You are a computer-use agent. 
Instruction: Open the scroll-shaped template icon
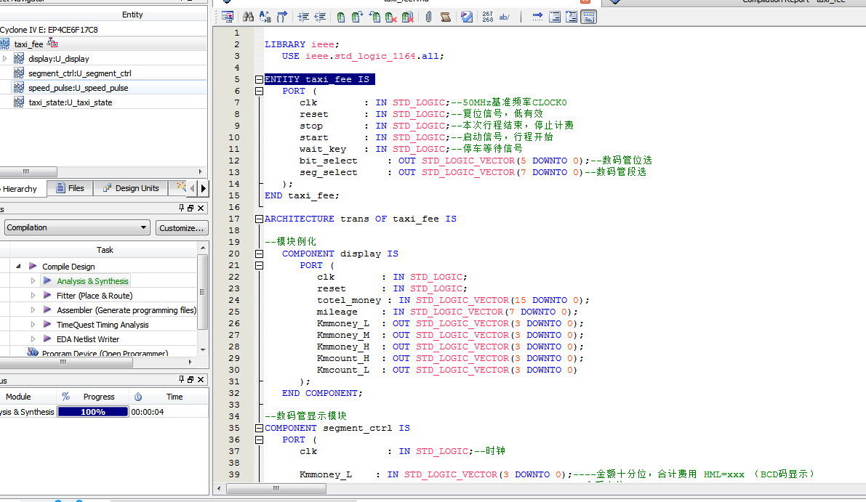(x=446, y=17)
